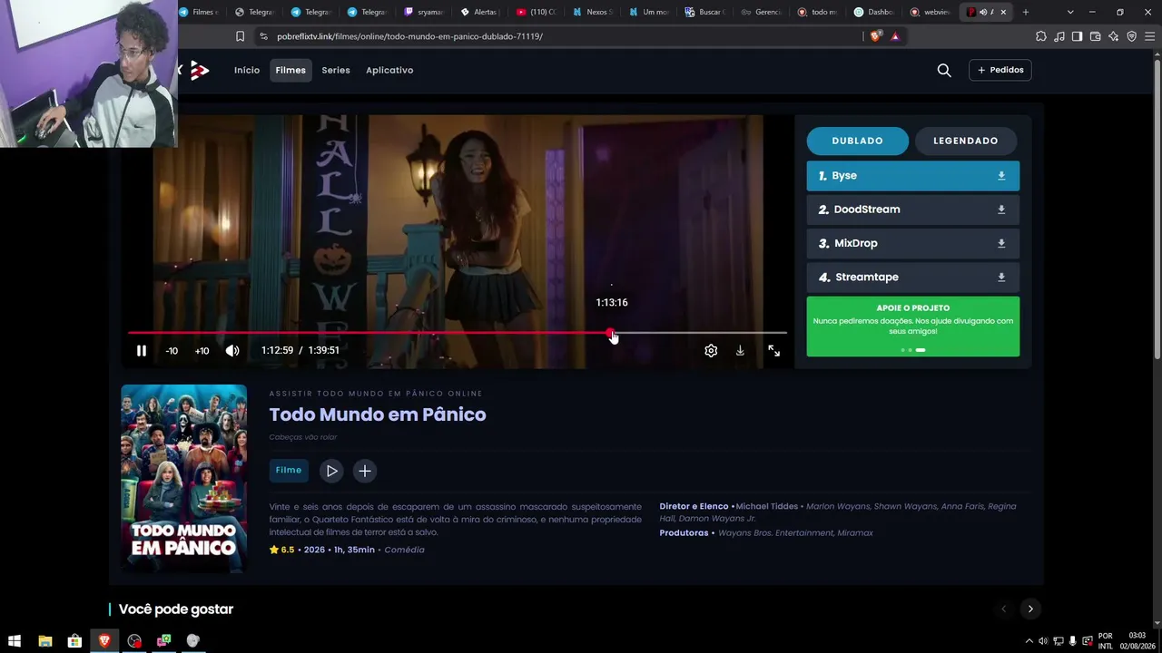Show previous Você pode gostar items
Image resolution: width=1162 pixels, height=653 pixels.
(1003, 609)
